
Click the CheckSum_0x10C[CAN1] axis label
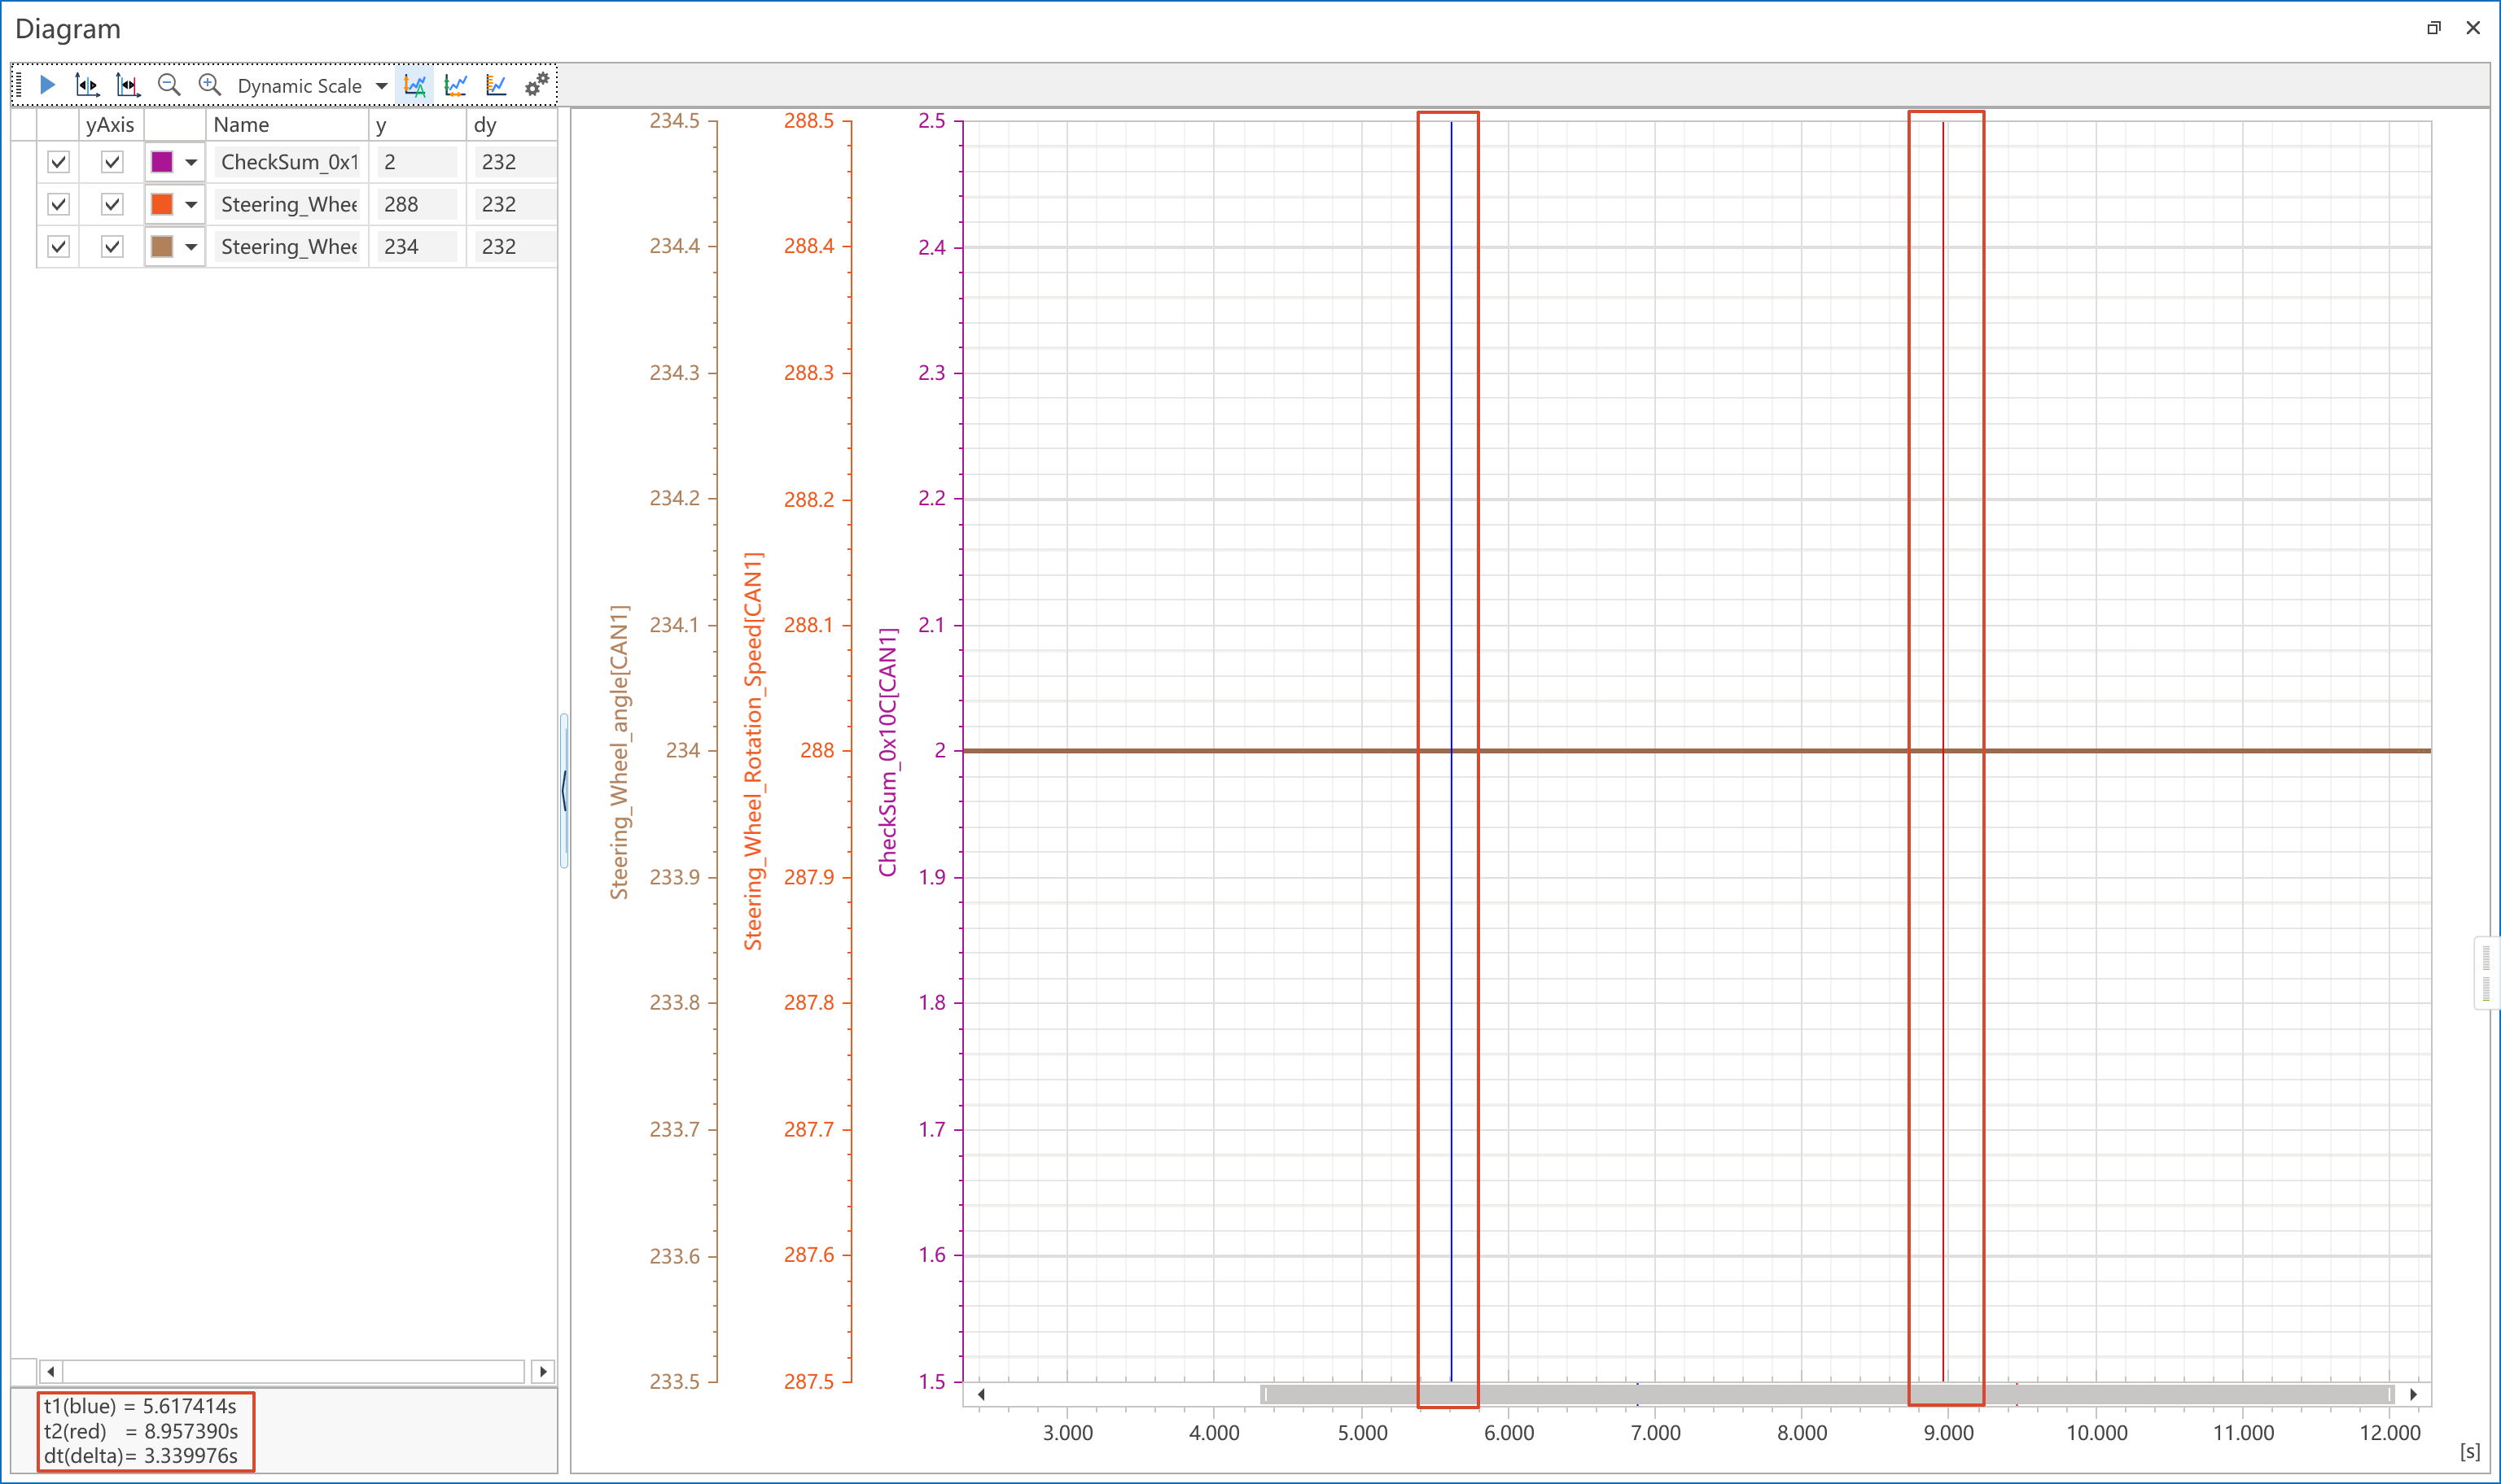pyautogui.click(x=887, y=752)
